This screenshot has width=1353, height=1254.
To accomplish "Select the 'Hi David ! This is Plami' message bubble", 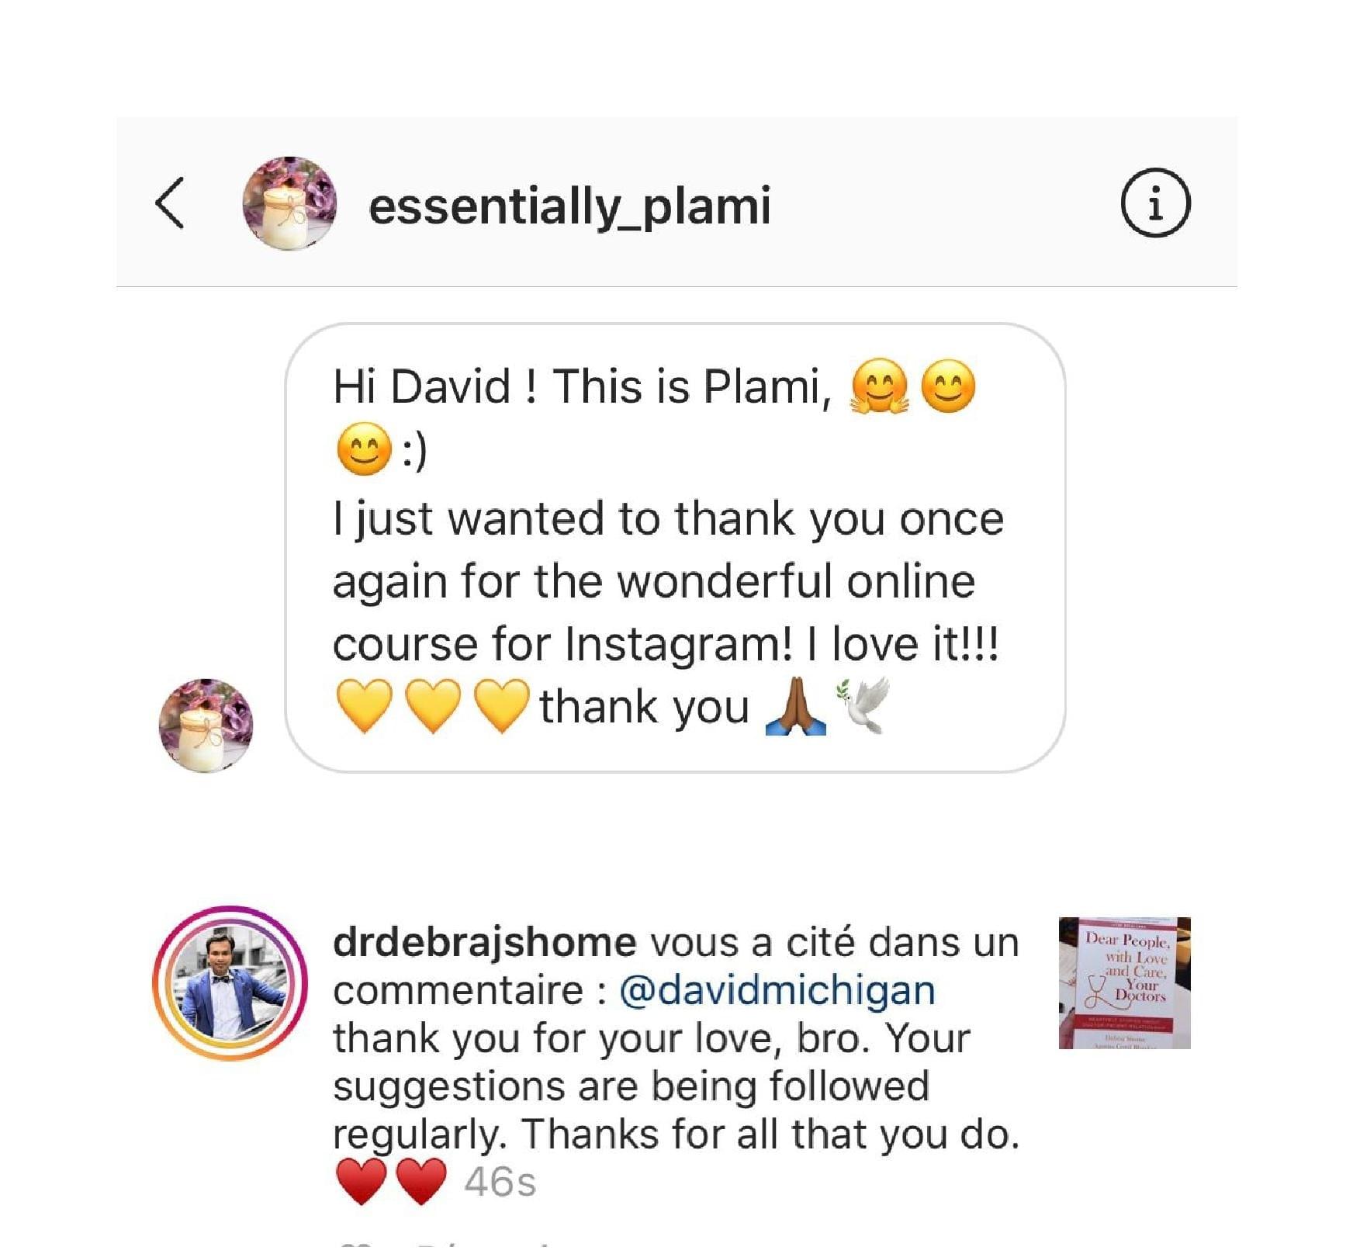I will [675, 548].
